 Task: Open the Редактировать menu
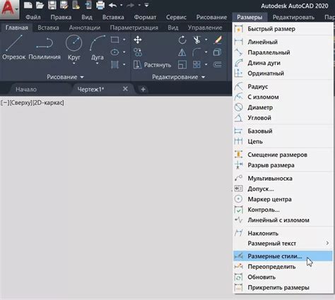[293, 17]
